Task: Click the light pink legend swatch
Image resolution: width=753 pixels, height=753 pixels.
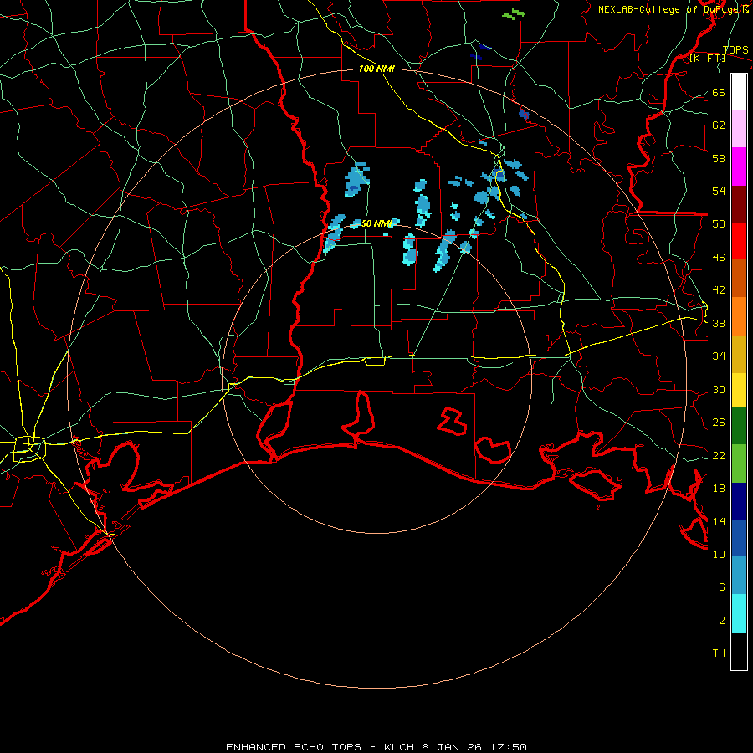Action: pyautogui.click(x=739, y=128)
